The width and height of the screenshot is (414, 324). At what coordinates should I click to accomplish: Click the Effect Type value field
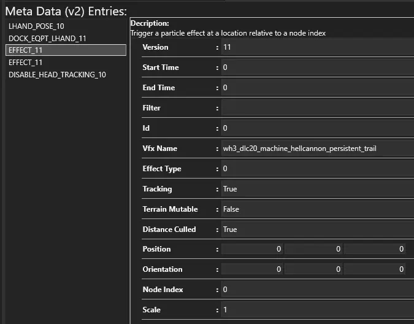tap(317, 169)
